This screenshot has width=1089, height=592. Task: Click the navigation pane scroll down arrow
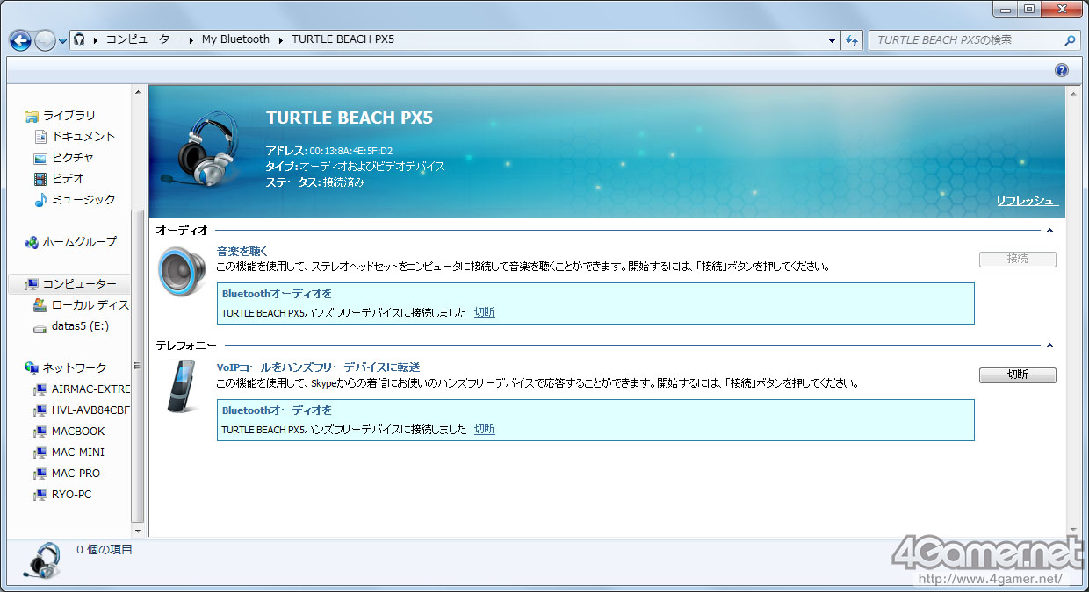click(138, 530)
